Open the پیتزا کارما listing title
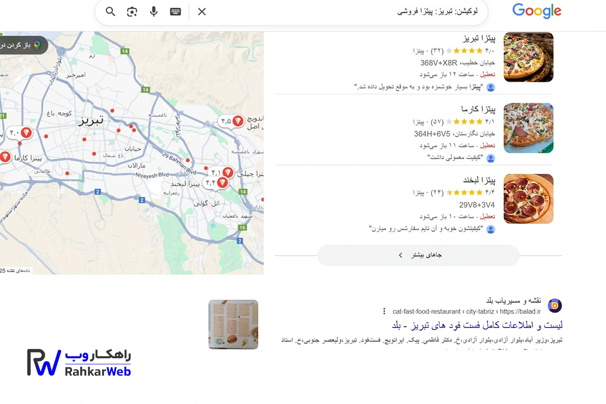The height and width of the screenshot is (404, 606). [x=478, y=109]
